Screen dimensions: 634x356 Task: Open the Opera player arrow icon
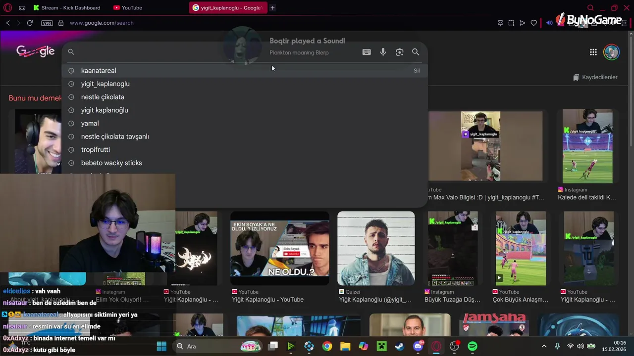click(522, 23)
